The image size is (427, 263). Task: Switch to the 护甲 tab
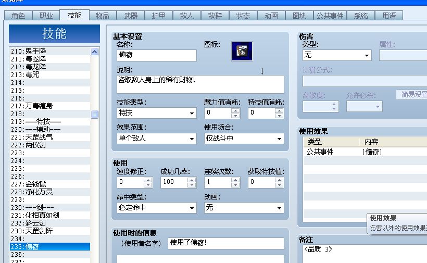pyautogui.click(x=158, y=16)
